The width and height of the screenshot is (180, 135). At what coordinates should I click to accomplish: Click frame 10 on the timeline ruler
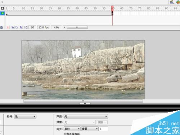point(23,8)
